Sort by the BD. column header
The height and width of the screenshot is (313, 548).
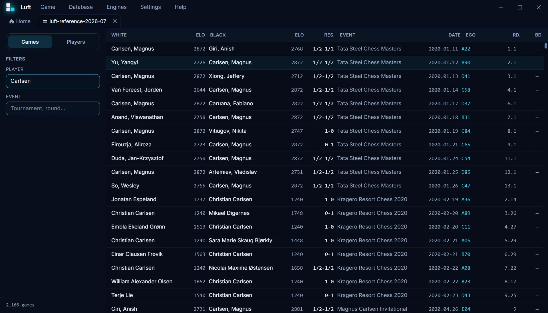[x=539, y=35]
